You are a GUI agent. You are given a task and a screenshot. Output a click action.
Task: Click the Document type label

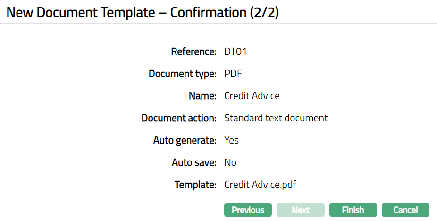182,74
